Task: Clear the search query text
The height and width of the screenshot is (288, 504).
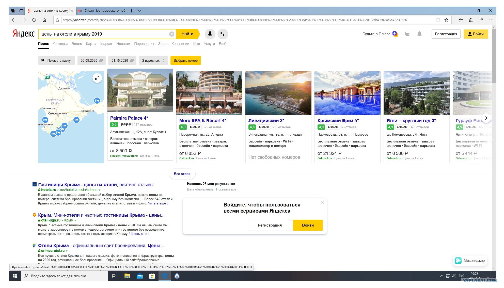Action: (x=172, y=34)
